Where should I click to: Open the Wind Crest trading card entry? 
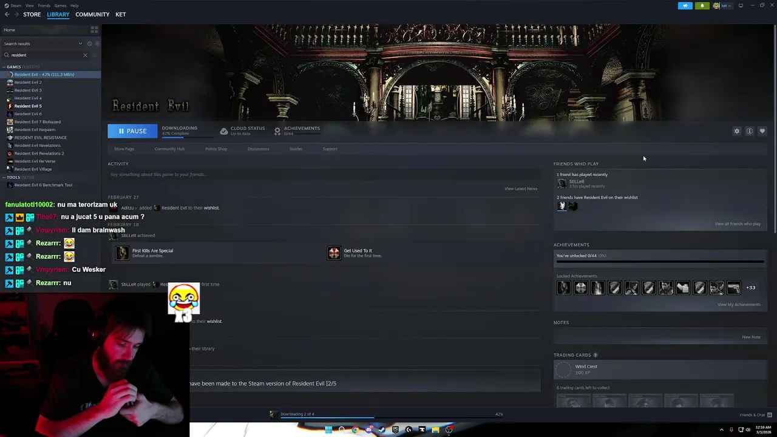coord(660,369)
